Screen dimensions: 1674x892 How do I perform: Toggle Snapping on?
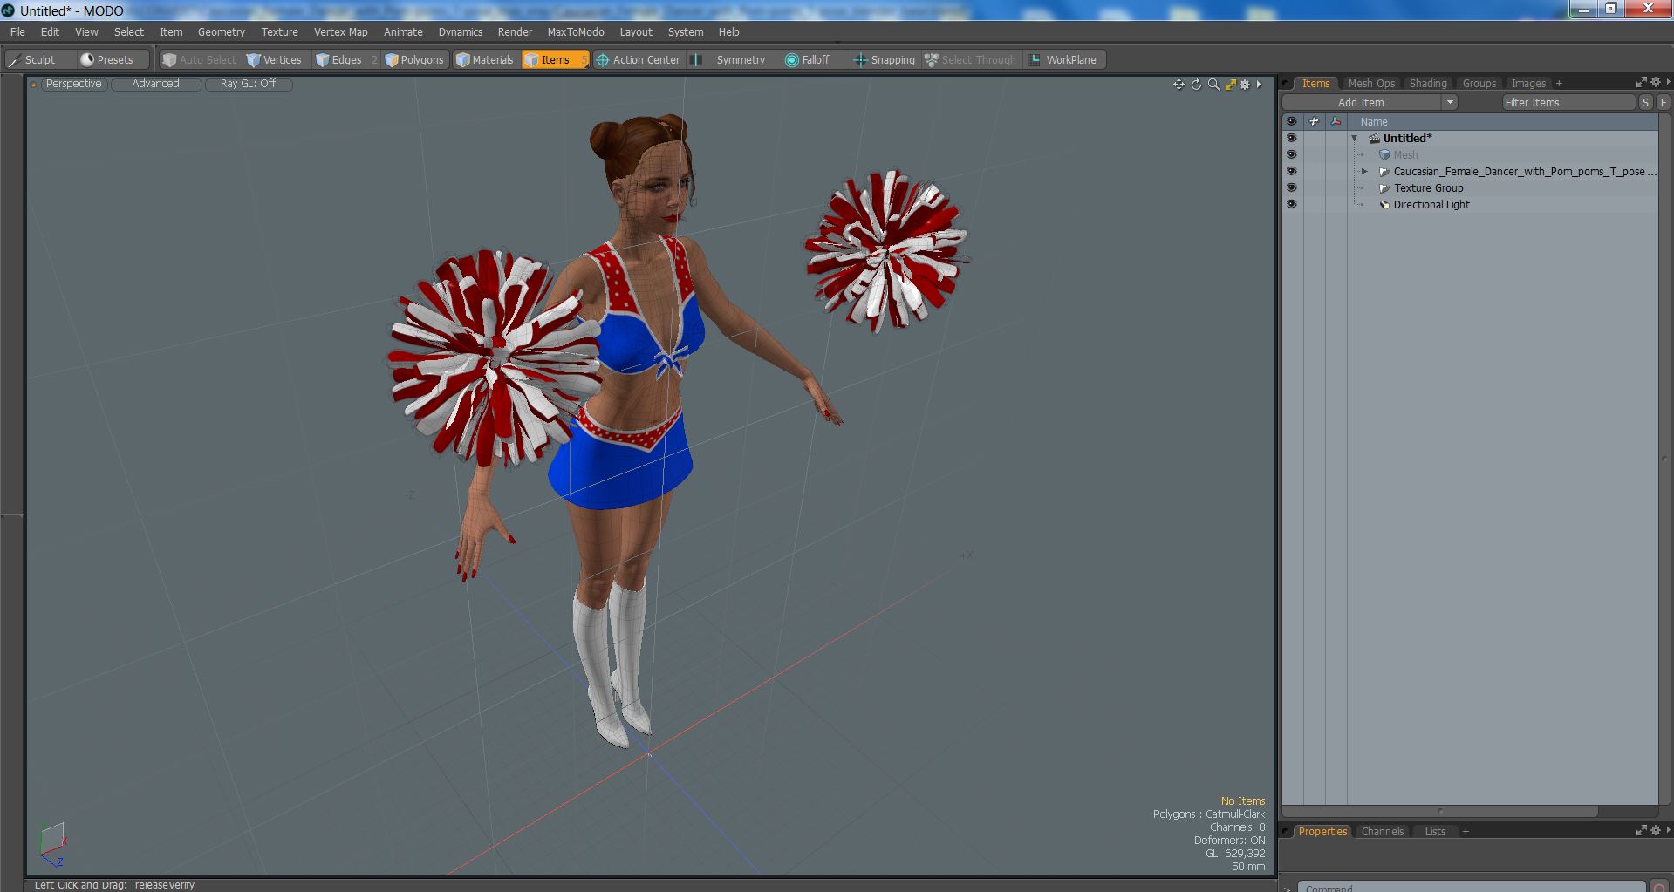885,59
